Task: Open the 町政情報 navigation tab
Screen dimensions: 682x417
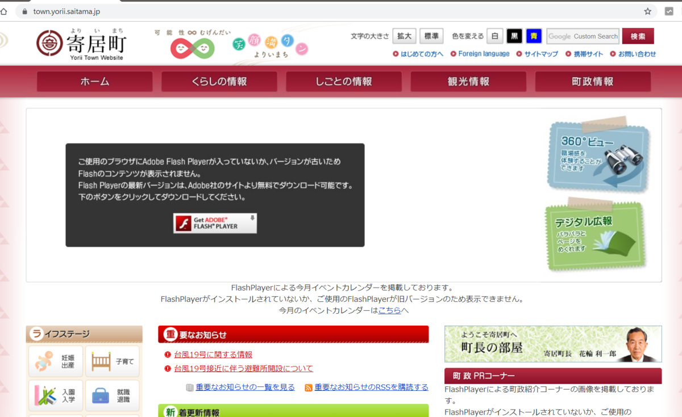Action: pos(593,81)
